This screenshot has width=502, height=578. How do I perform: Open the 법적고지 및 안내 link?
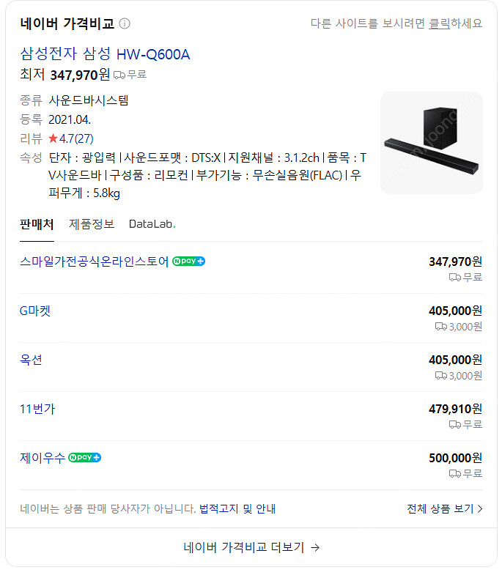click(x=237, y=508)
